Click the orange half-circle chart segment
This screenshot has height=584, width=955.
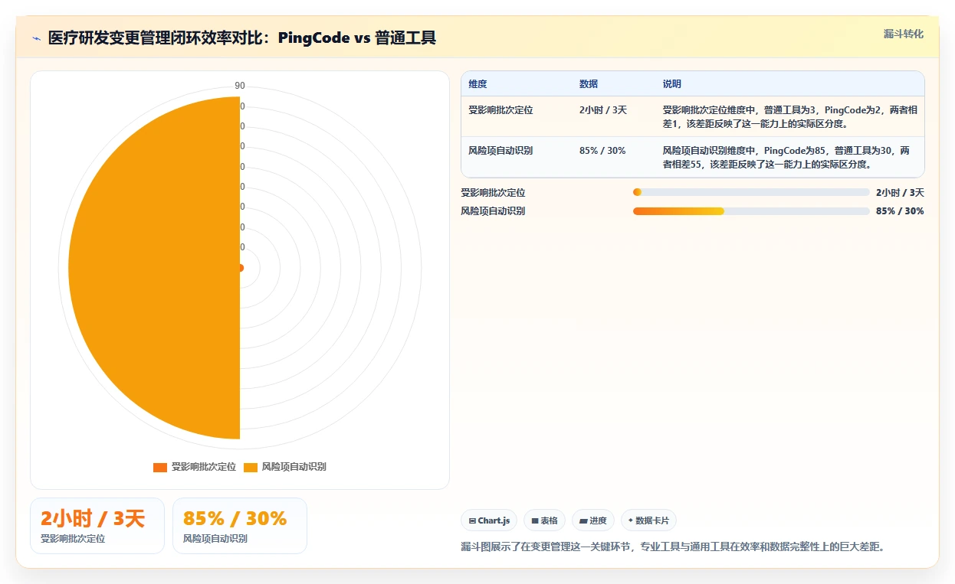click(153, 268)
